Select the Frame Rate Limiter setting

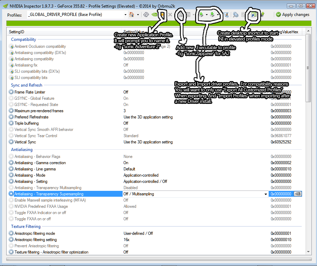click(x=30, y=92)
